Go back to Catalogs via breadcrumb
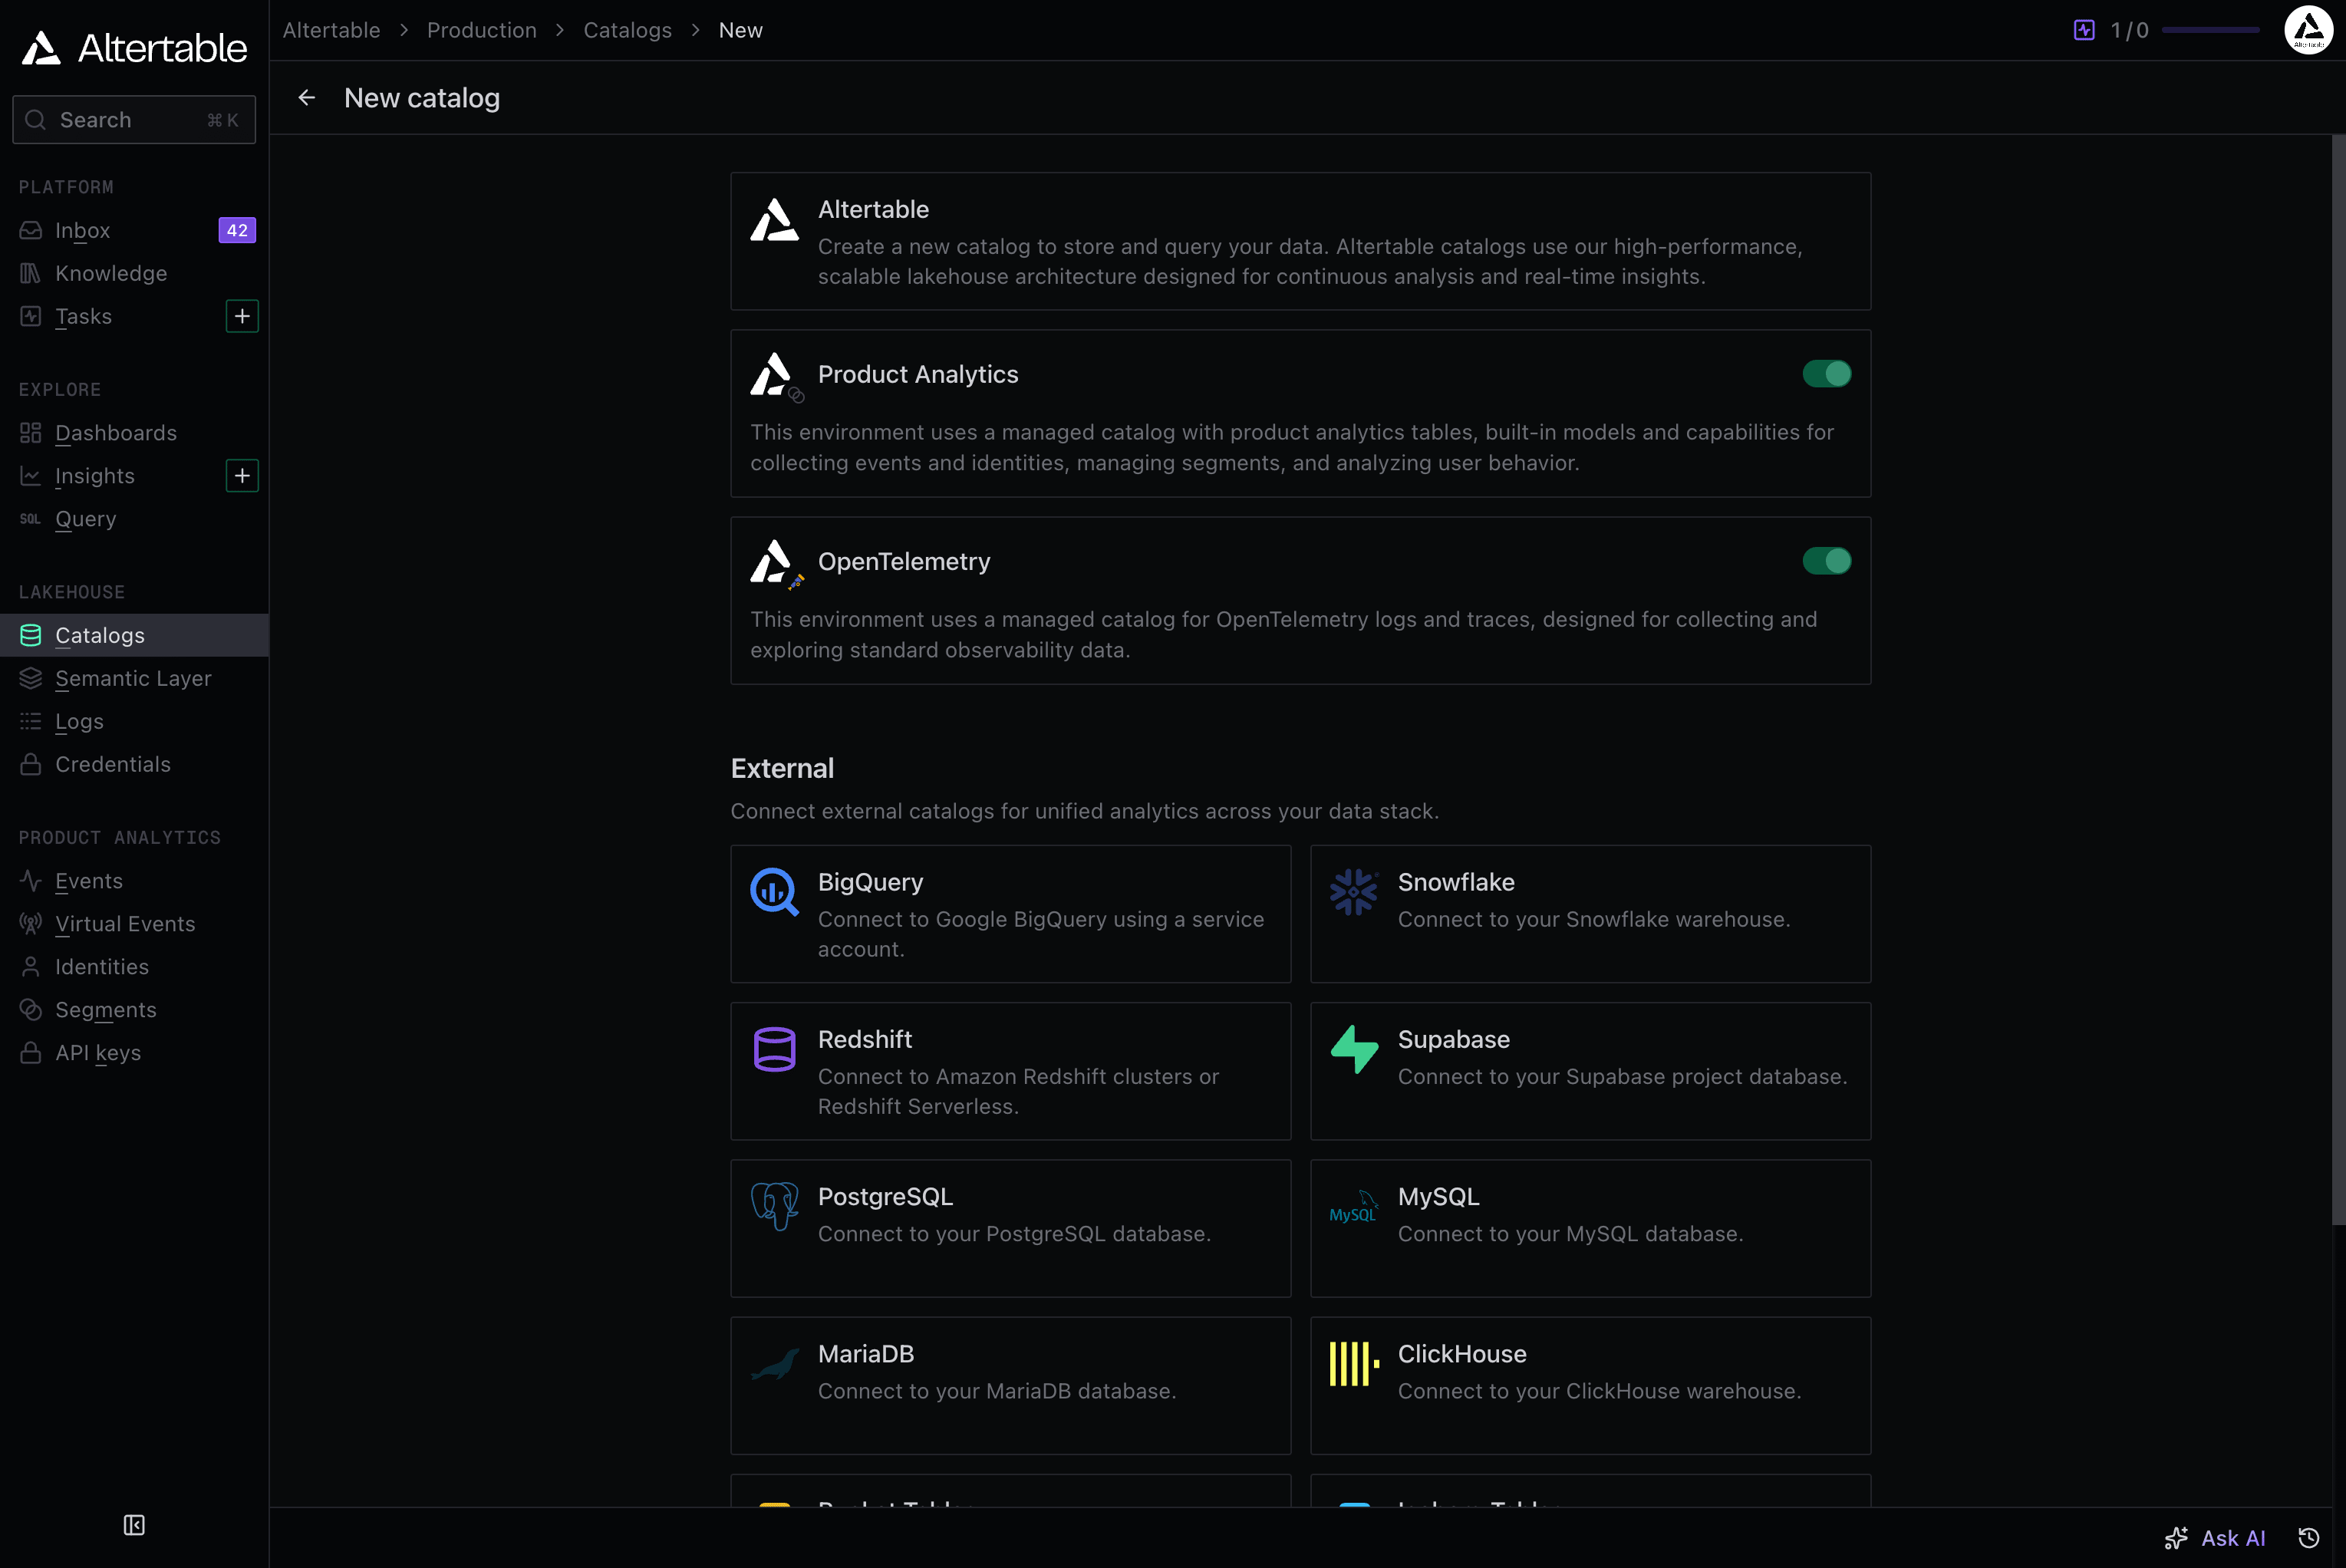Image resolution: width=2346 pixels, height=1568 pixels. coord(628,30)
